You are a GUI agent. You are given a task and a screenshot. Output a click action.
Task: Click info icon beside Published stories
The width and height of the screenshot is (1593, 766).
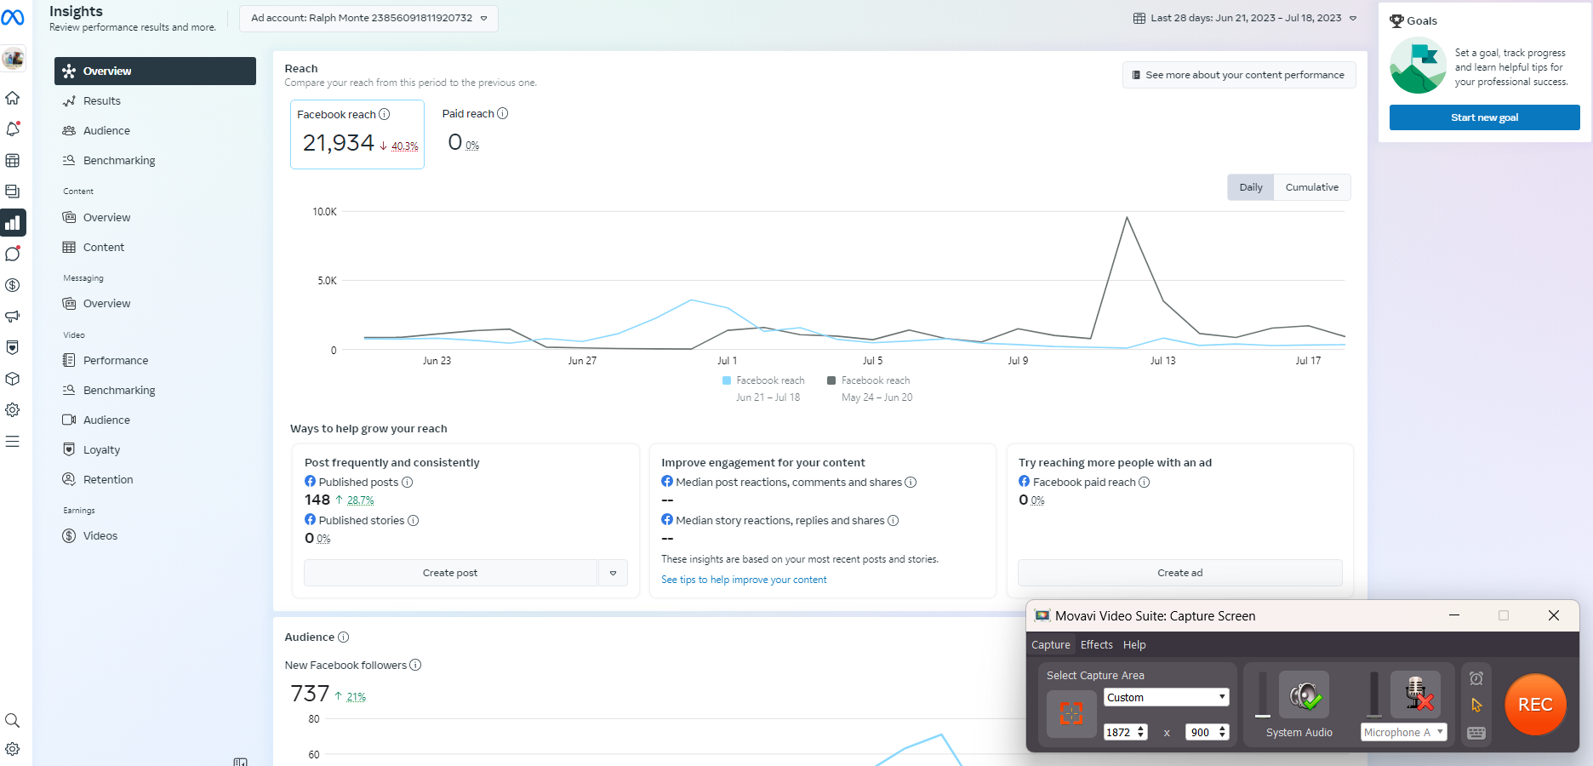click(414, 520)
